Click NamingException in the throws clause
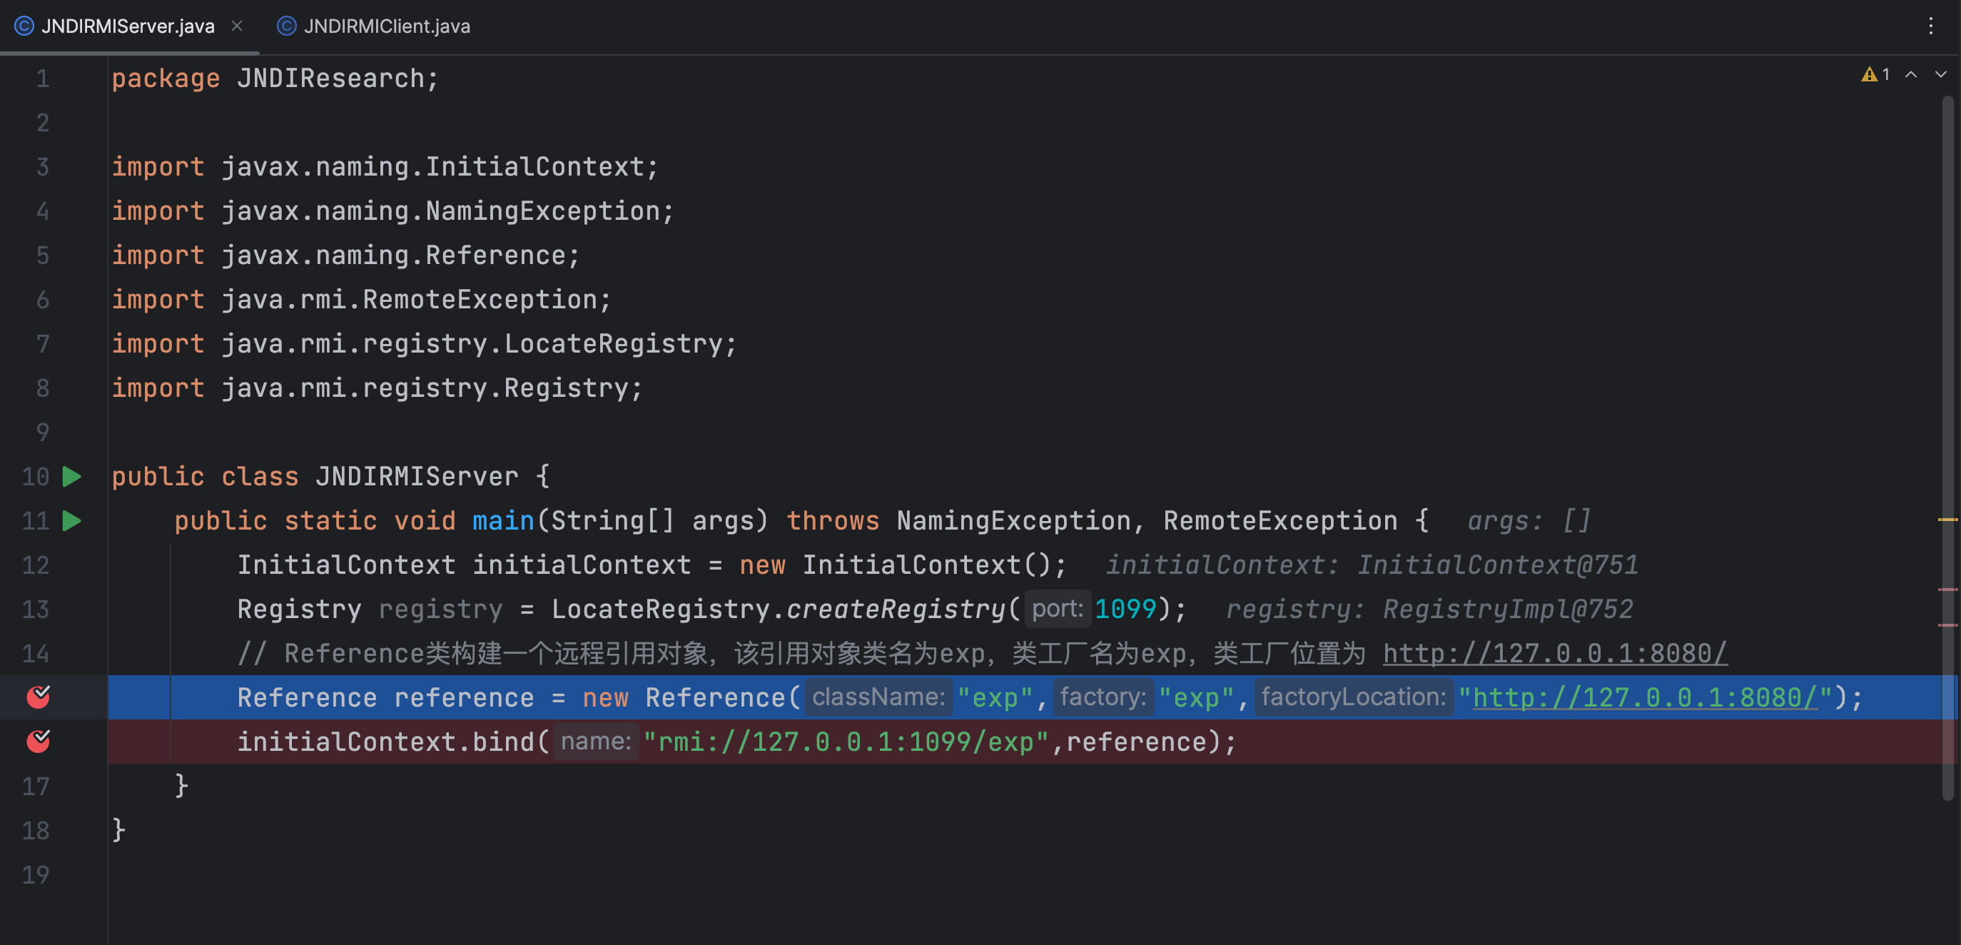 [1013, 521]
